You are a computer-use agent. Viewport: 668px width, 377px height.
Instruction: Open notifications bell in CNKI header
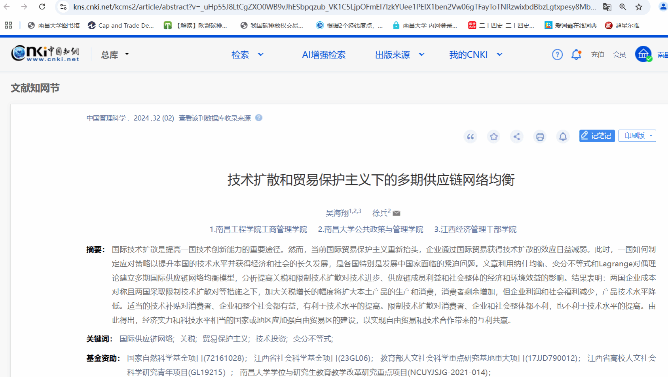pyautogui.click(x=576, y=55)
